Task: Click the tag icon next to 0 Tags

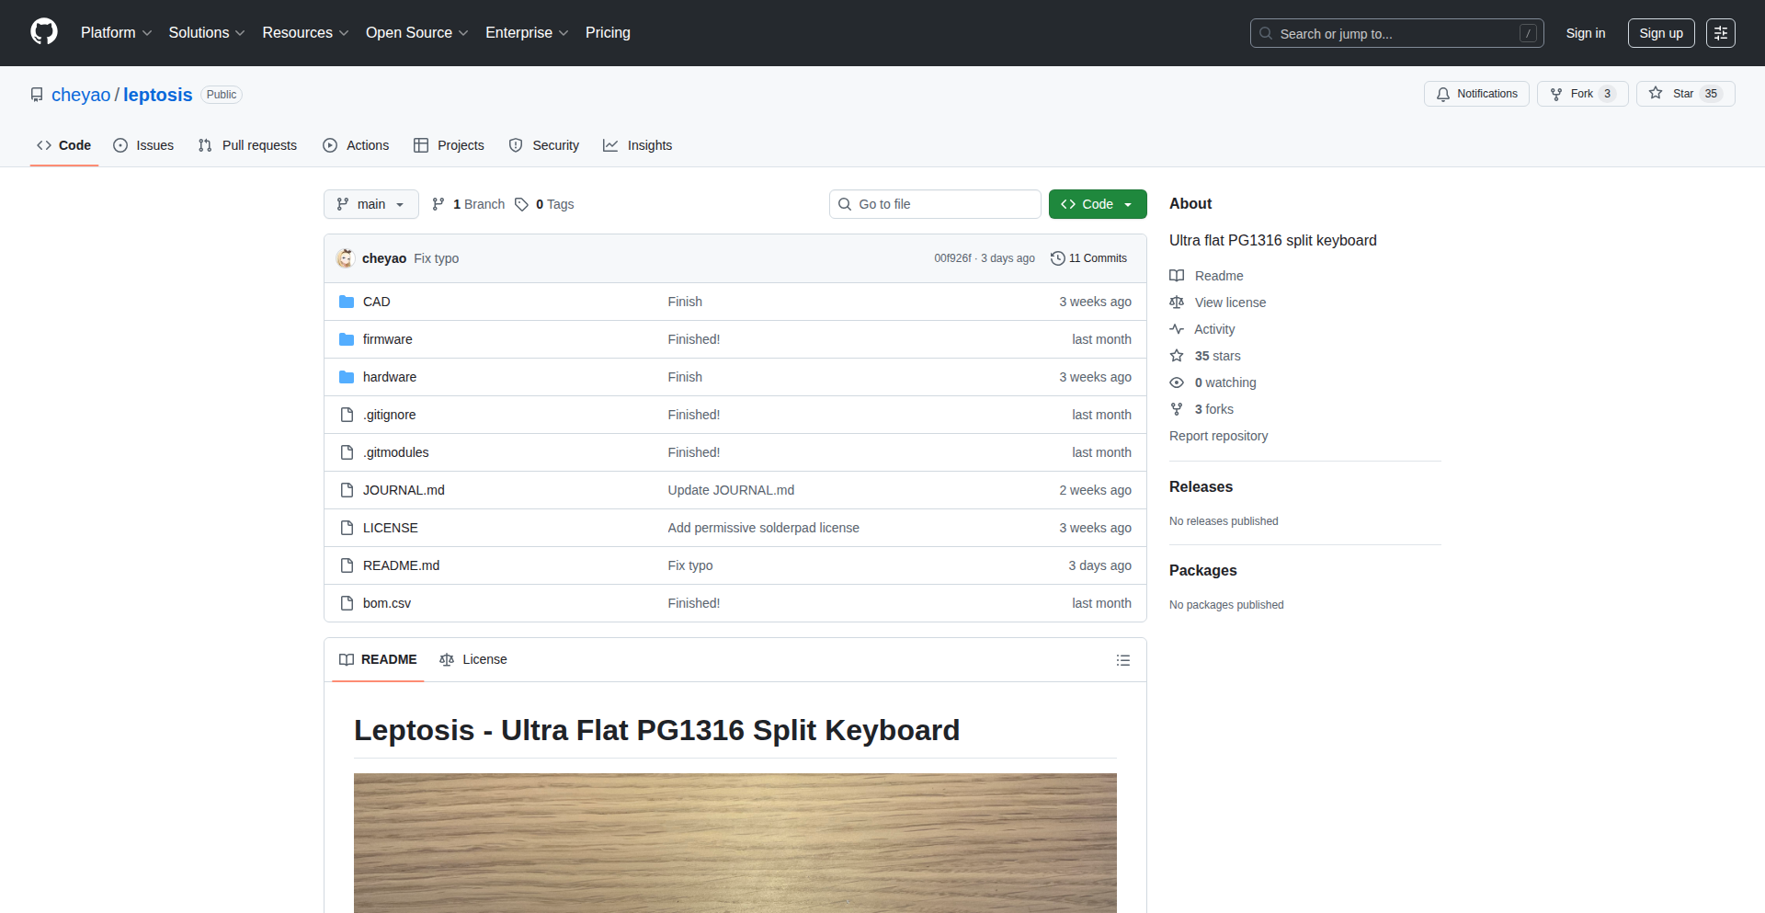Action: (x=521, y=204)
